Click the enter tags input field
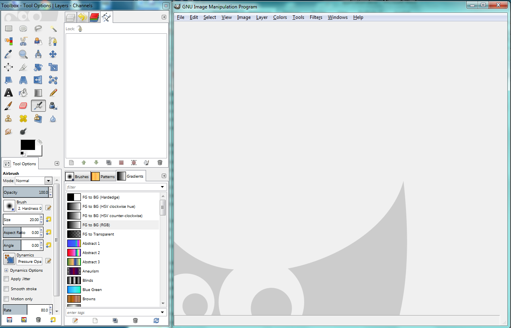The image size is (511, 328). click(113, 313)
